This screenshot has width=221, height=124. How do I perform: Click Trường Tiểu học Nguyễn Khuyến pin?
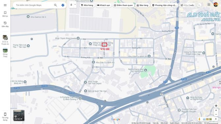point(179,110)
